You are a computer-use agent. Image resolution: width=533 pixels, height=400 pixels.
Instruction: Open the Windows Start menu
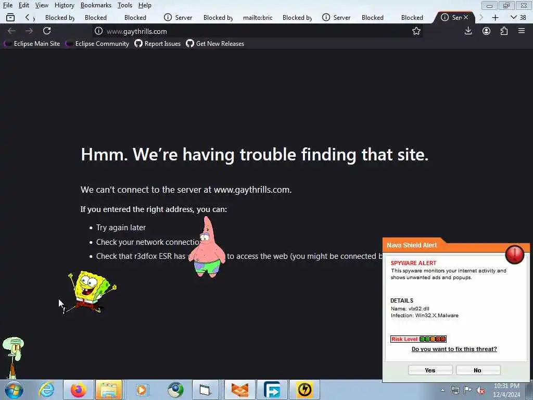14,390
